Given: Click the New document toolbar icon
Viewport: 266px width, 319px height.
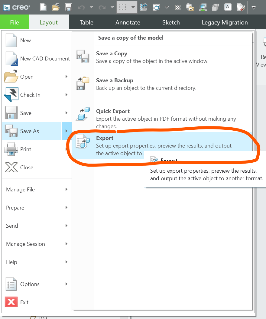Looking at the screenshot, I should tap(43, 7).
